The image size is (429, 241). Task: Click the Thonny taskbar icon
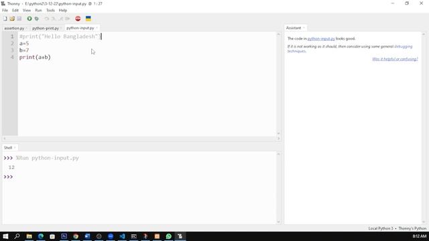(180, 236)
